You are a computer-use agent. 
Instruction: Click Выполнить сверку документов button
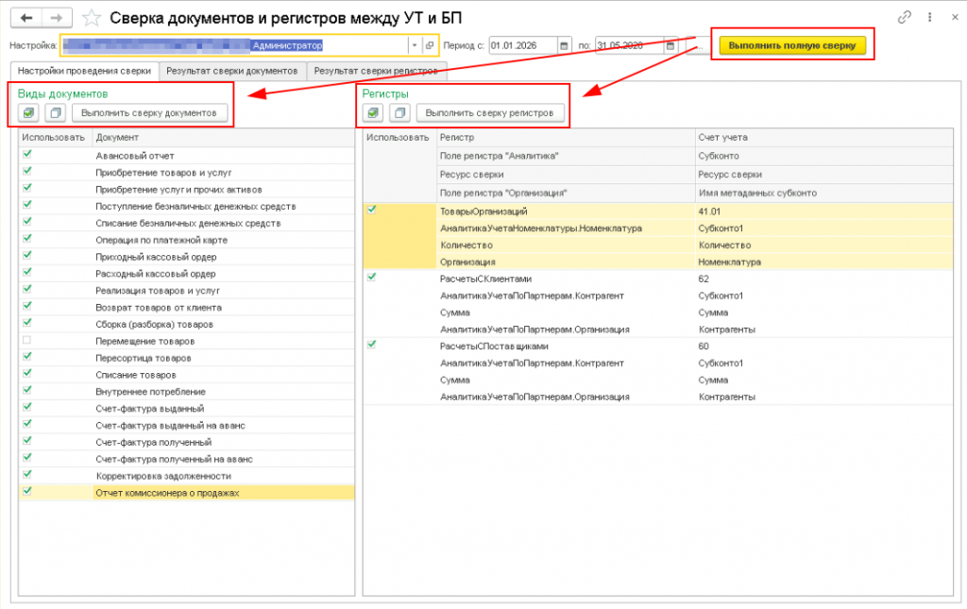(x=149, y=112)
